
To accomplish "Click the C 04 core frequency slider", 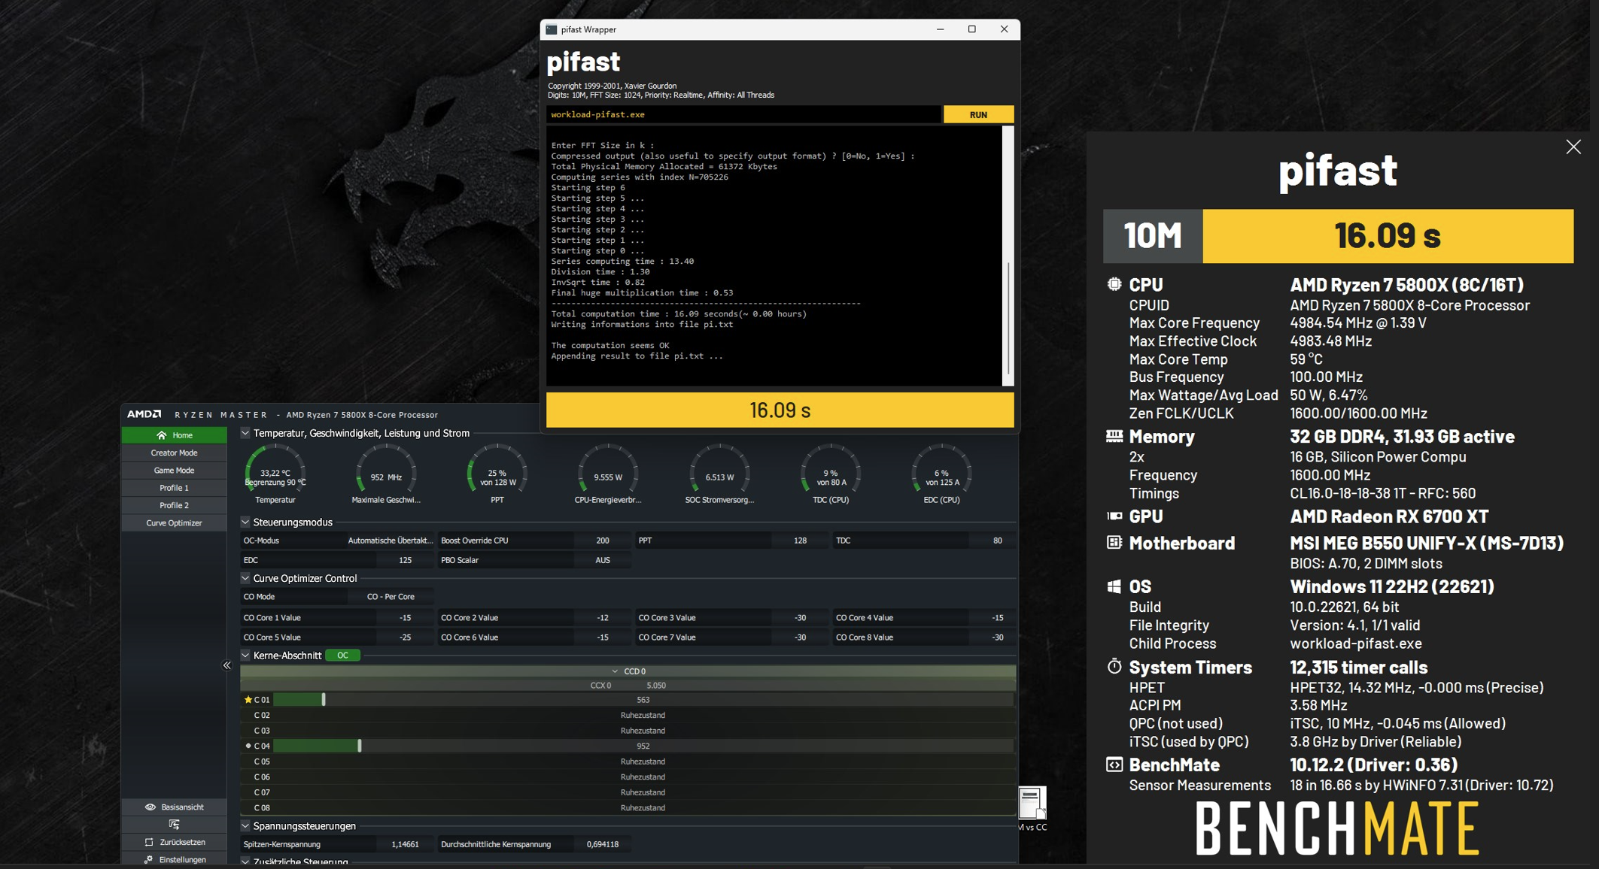I will click(x=359, y=746).
